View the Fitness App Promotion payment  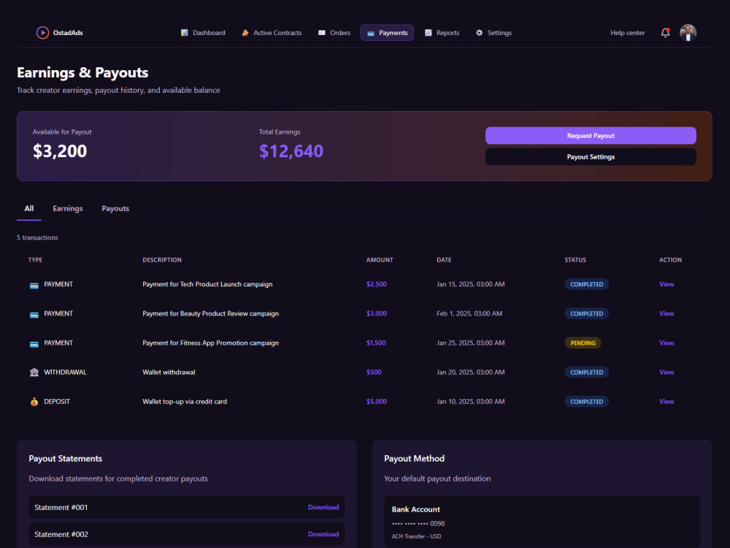coord(666,343)
